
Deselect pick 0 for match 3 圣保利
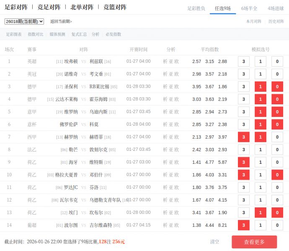[277, 87]
